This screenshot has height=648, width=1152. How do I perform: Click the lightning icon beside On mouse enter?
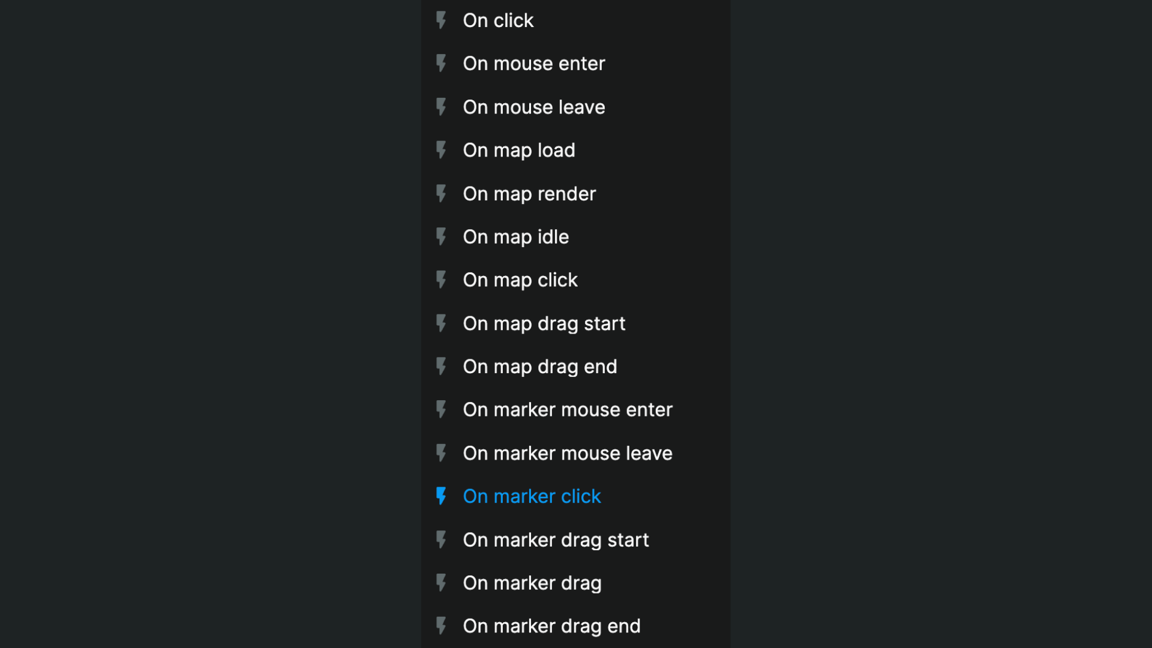441,64
